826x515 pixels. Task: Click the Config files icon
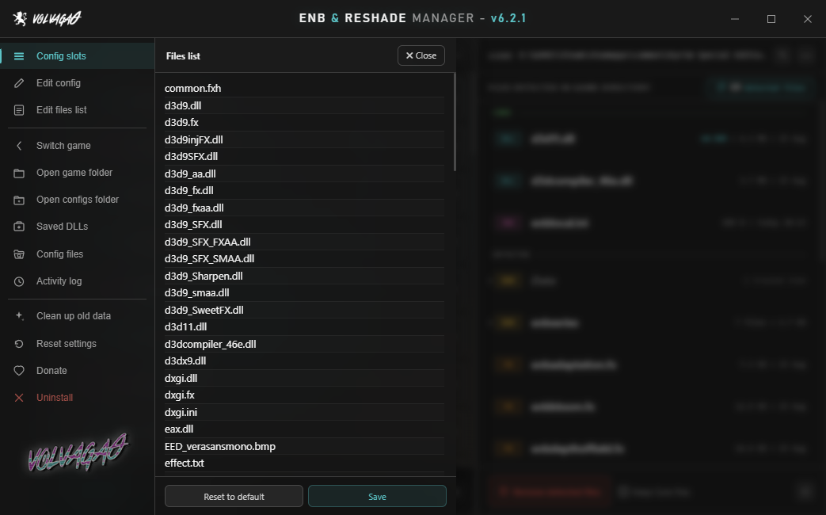[19, 254]
